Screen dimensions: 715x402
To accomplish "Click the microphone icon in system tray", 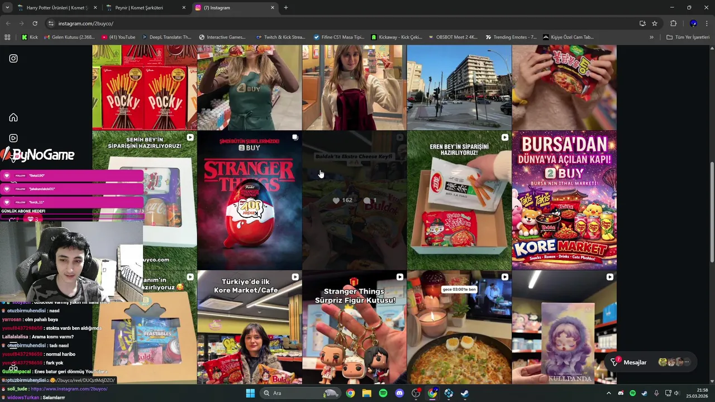I will pyautogui.click(x=656, y=393).
